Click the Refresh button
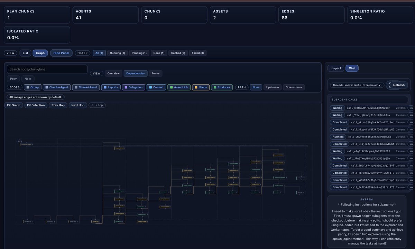The width and height of the screenshot is (415, 249). [x=399, y=85]
